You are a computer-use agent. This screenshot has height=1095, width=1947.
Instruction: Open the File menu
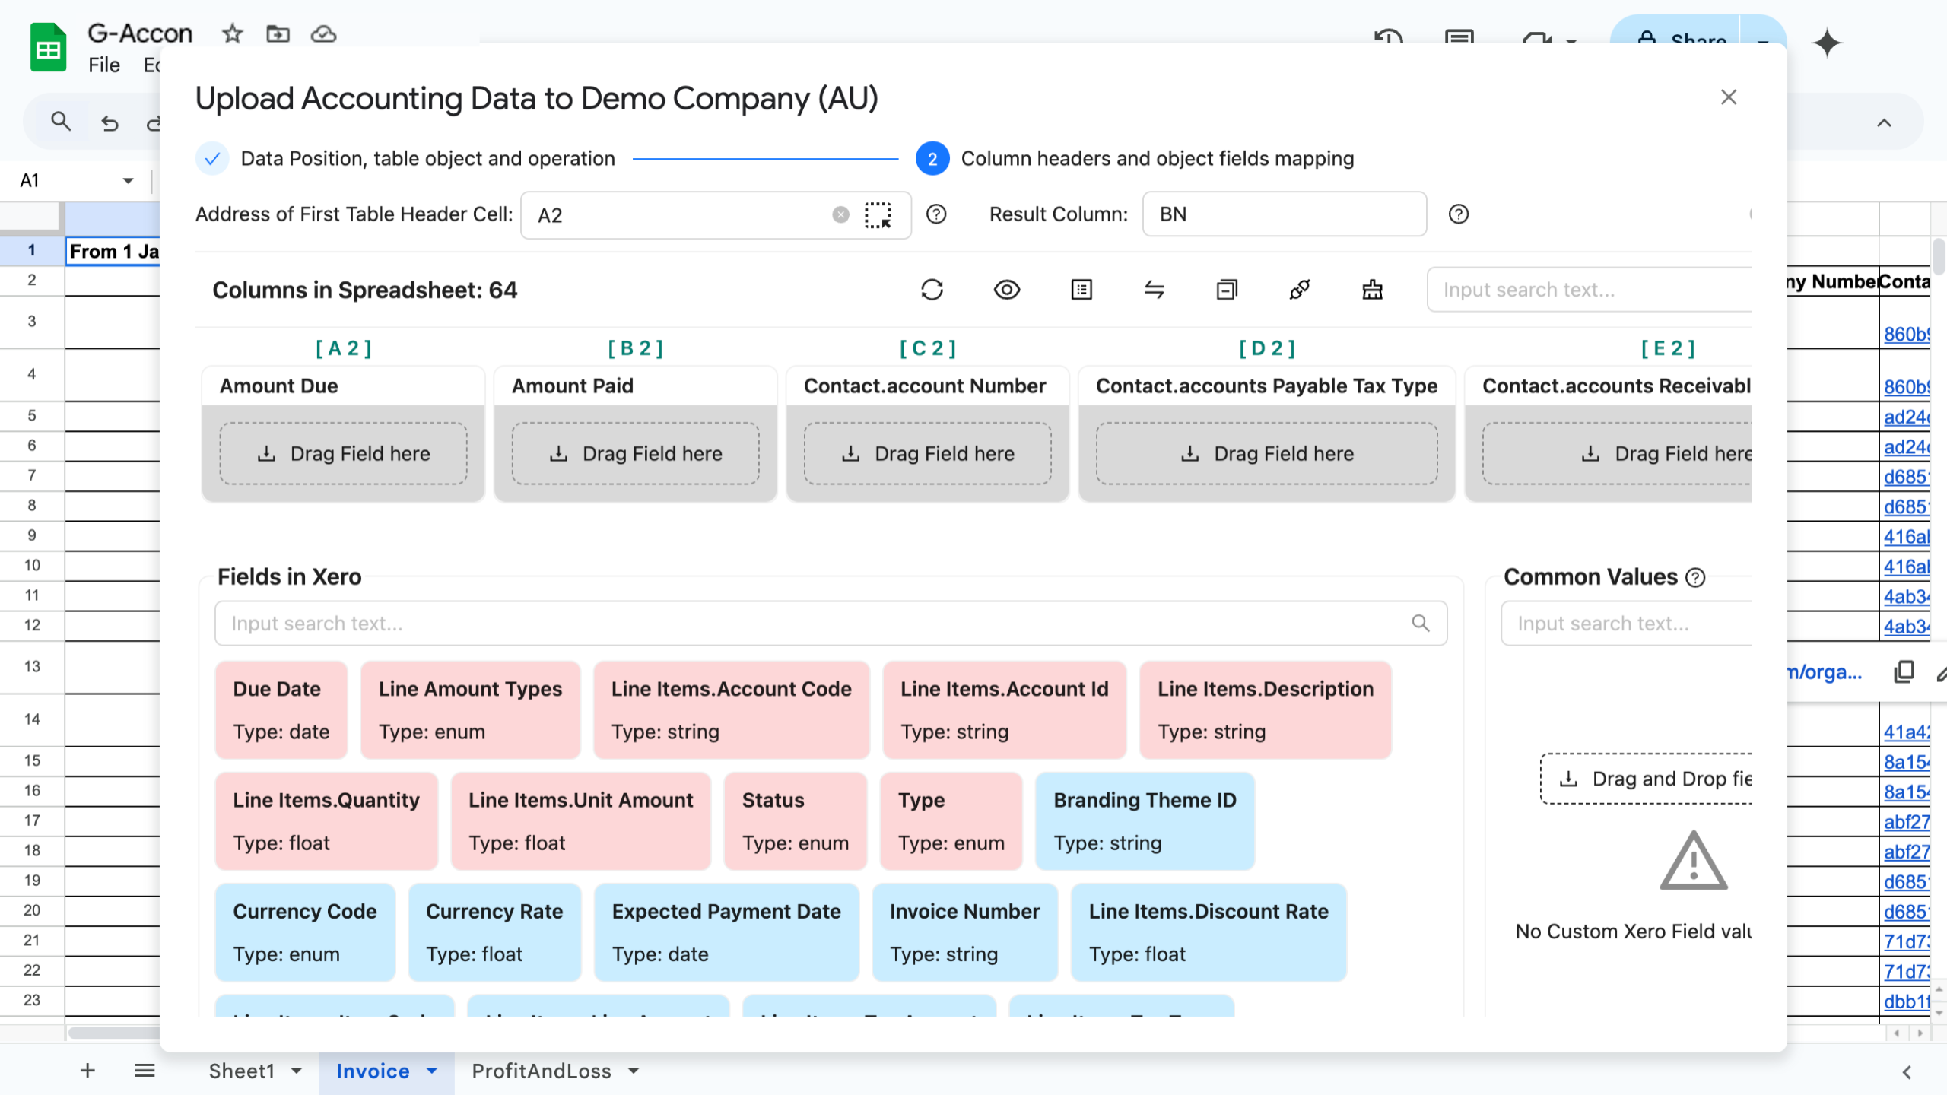[103, 65]
